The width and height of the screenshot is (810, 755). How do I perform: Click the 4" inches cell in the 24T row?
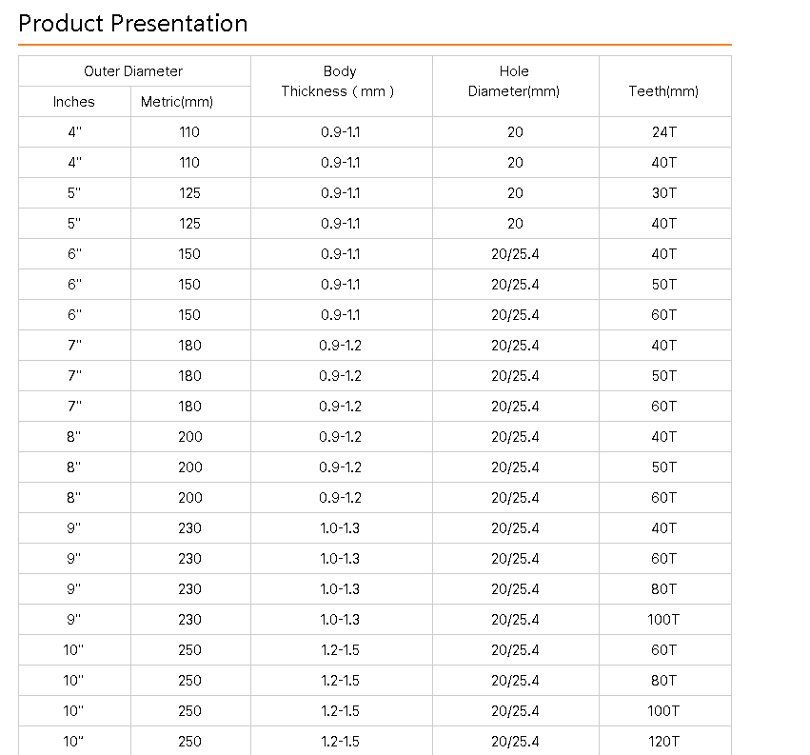click(74, 132)
